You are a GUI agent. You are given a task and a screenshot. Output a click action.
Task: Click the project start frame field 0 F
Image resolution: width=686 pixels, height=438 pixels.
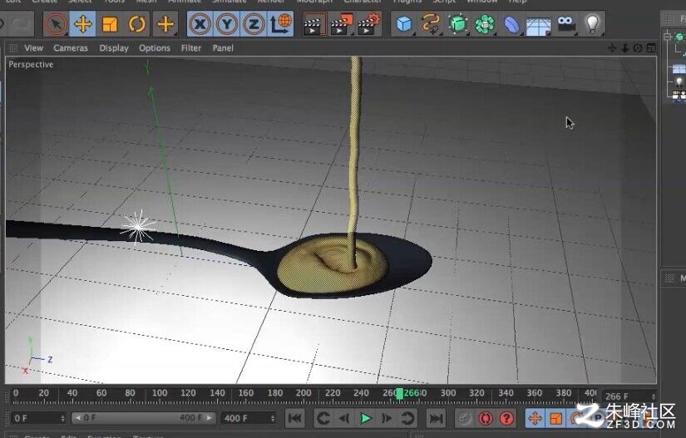pyautogui.click(x=36, y=418)
